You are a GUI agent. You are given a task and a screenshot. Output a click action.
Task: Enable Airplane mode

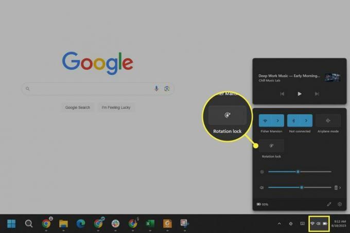coord(328,121)
